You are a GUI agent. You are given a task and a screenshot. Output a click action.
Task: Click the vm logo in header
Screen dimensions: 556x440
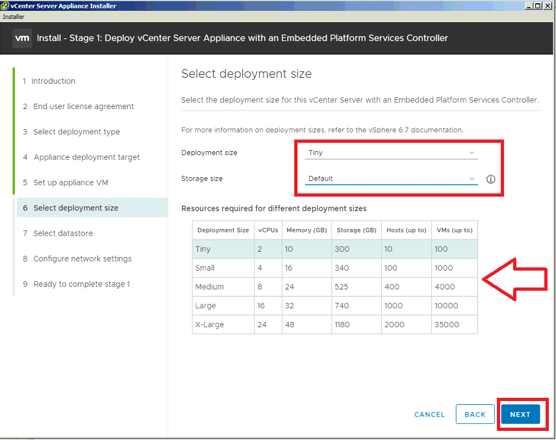[x=22, y=38]
